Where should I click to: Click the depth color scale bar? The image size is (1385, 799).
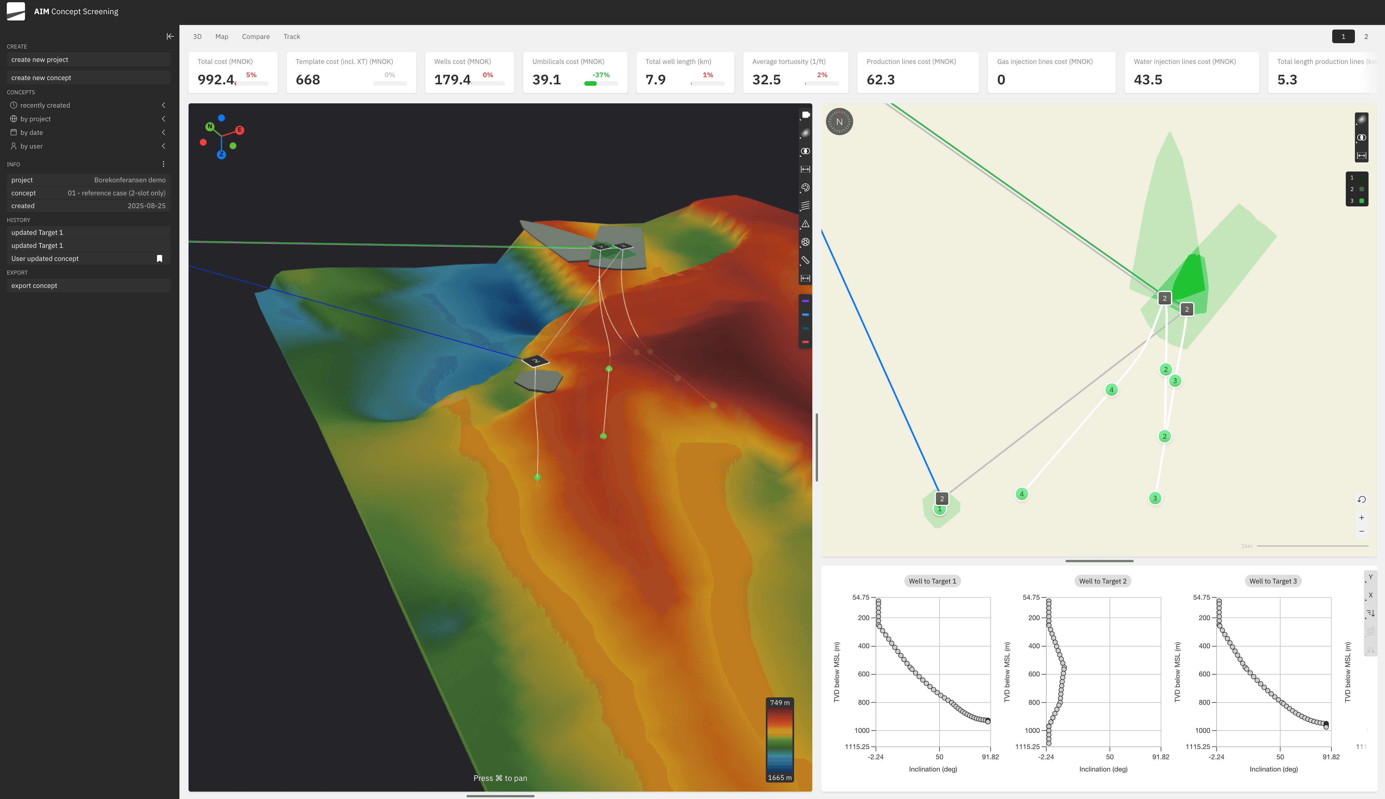[x=779, y=740]
